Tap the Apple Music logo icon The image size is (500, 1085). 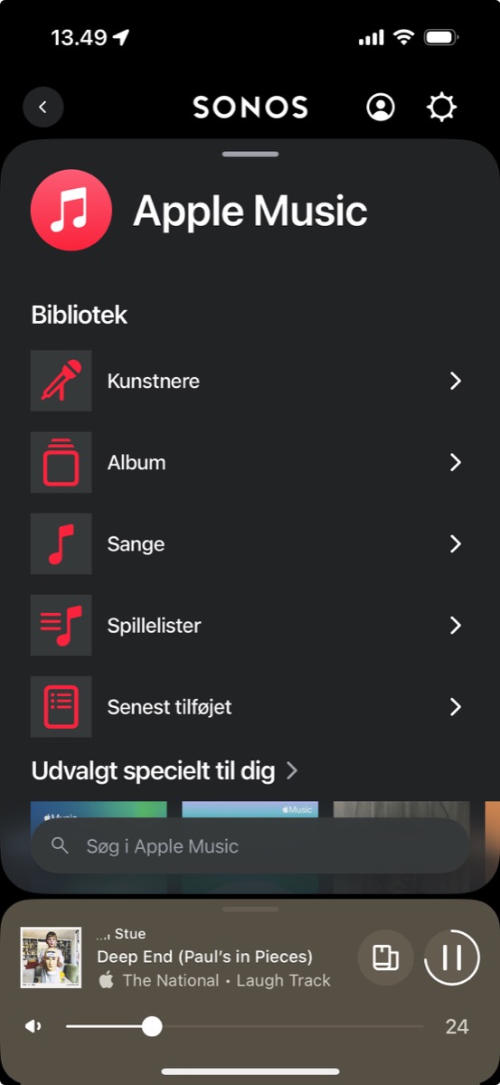tap(71, 211)
